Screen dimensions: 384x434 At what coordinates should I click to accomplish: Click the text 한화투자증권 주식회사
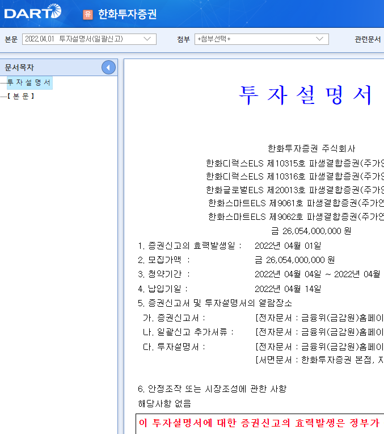[x=311, y=149]
